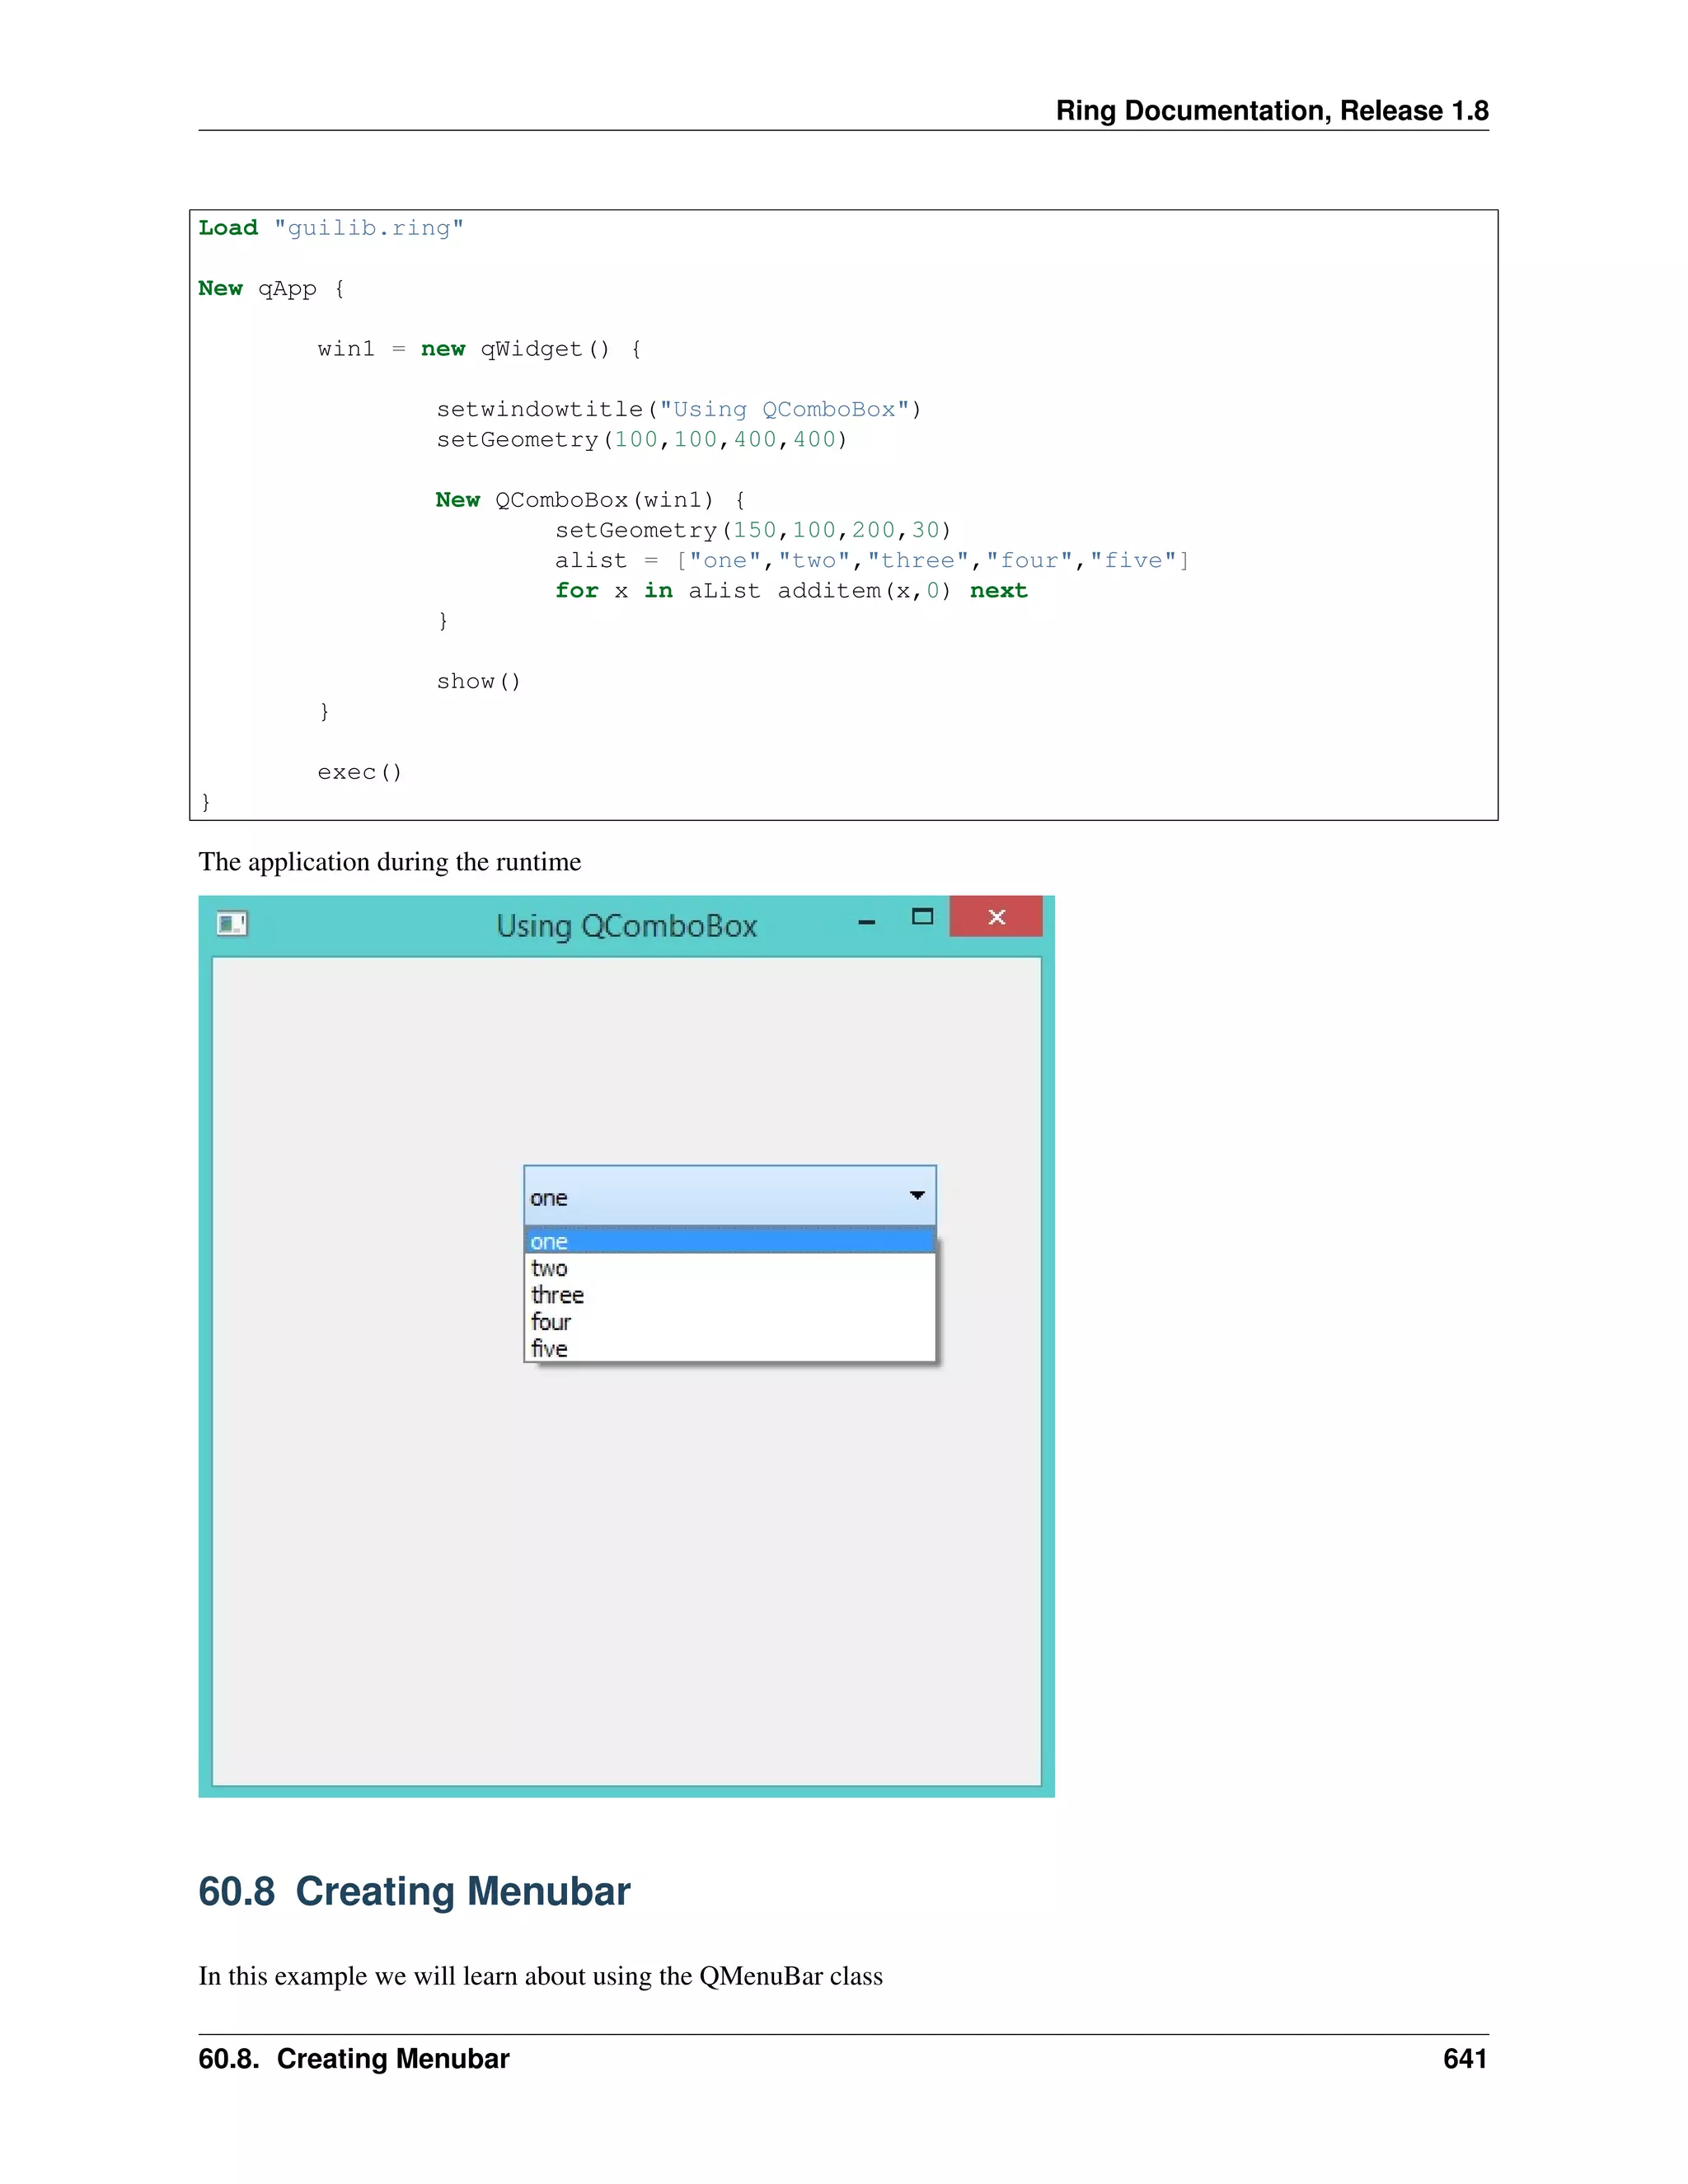Click the exec() call in the code
The image size is (1688, 2184).
[x=359, y=772]
